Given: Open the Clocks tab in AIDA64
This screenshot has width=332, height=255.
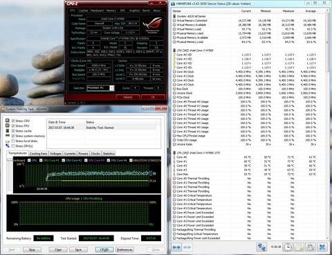Looking at the screenshot, I should tap(95, 154).
